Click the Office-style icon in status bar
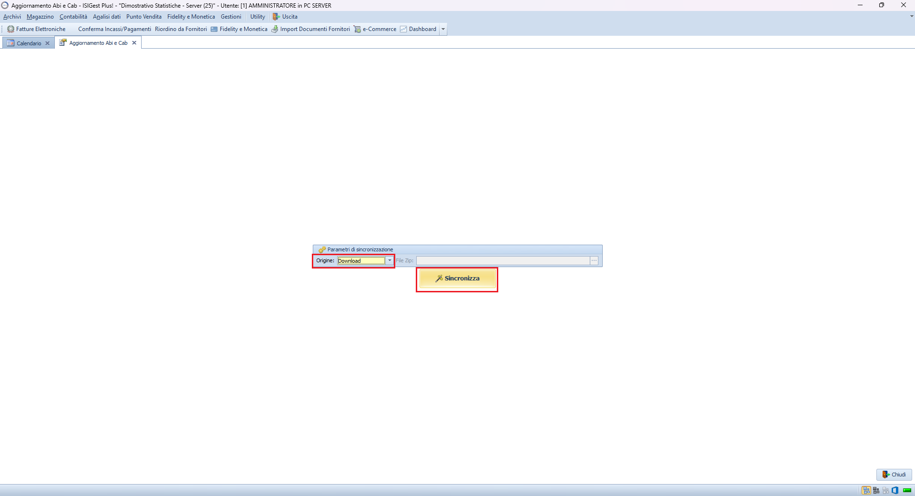915x496 pixels. 895,490
